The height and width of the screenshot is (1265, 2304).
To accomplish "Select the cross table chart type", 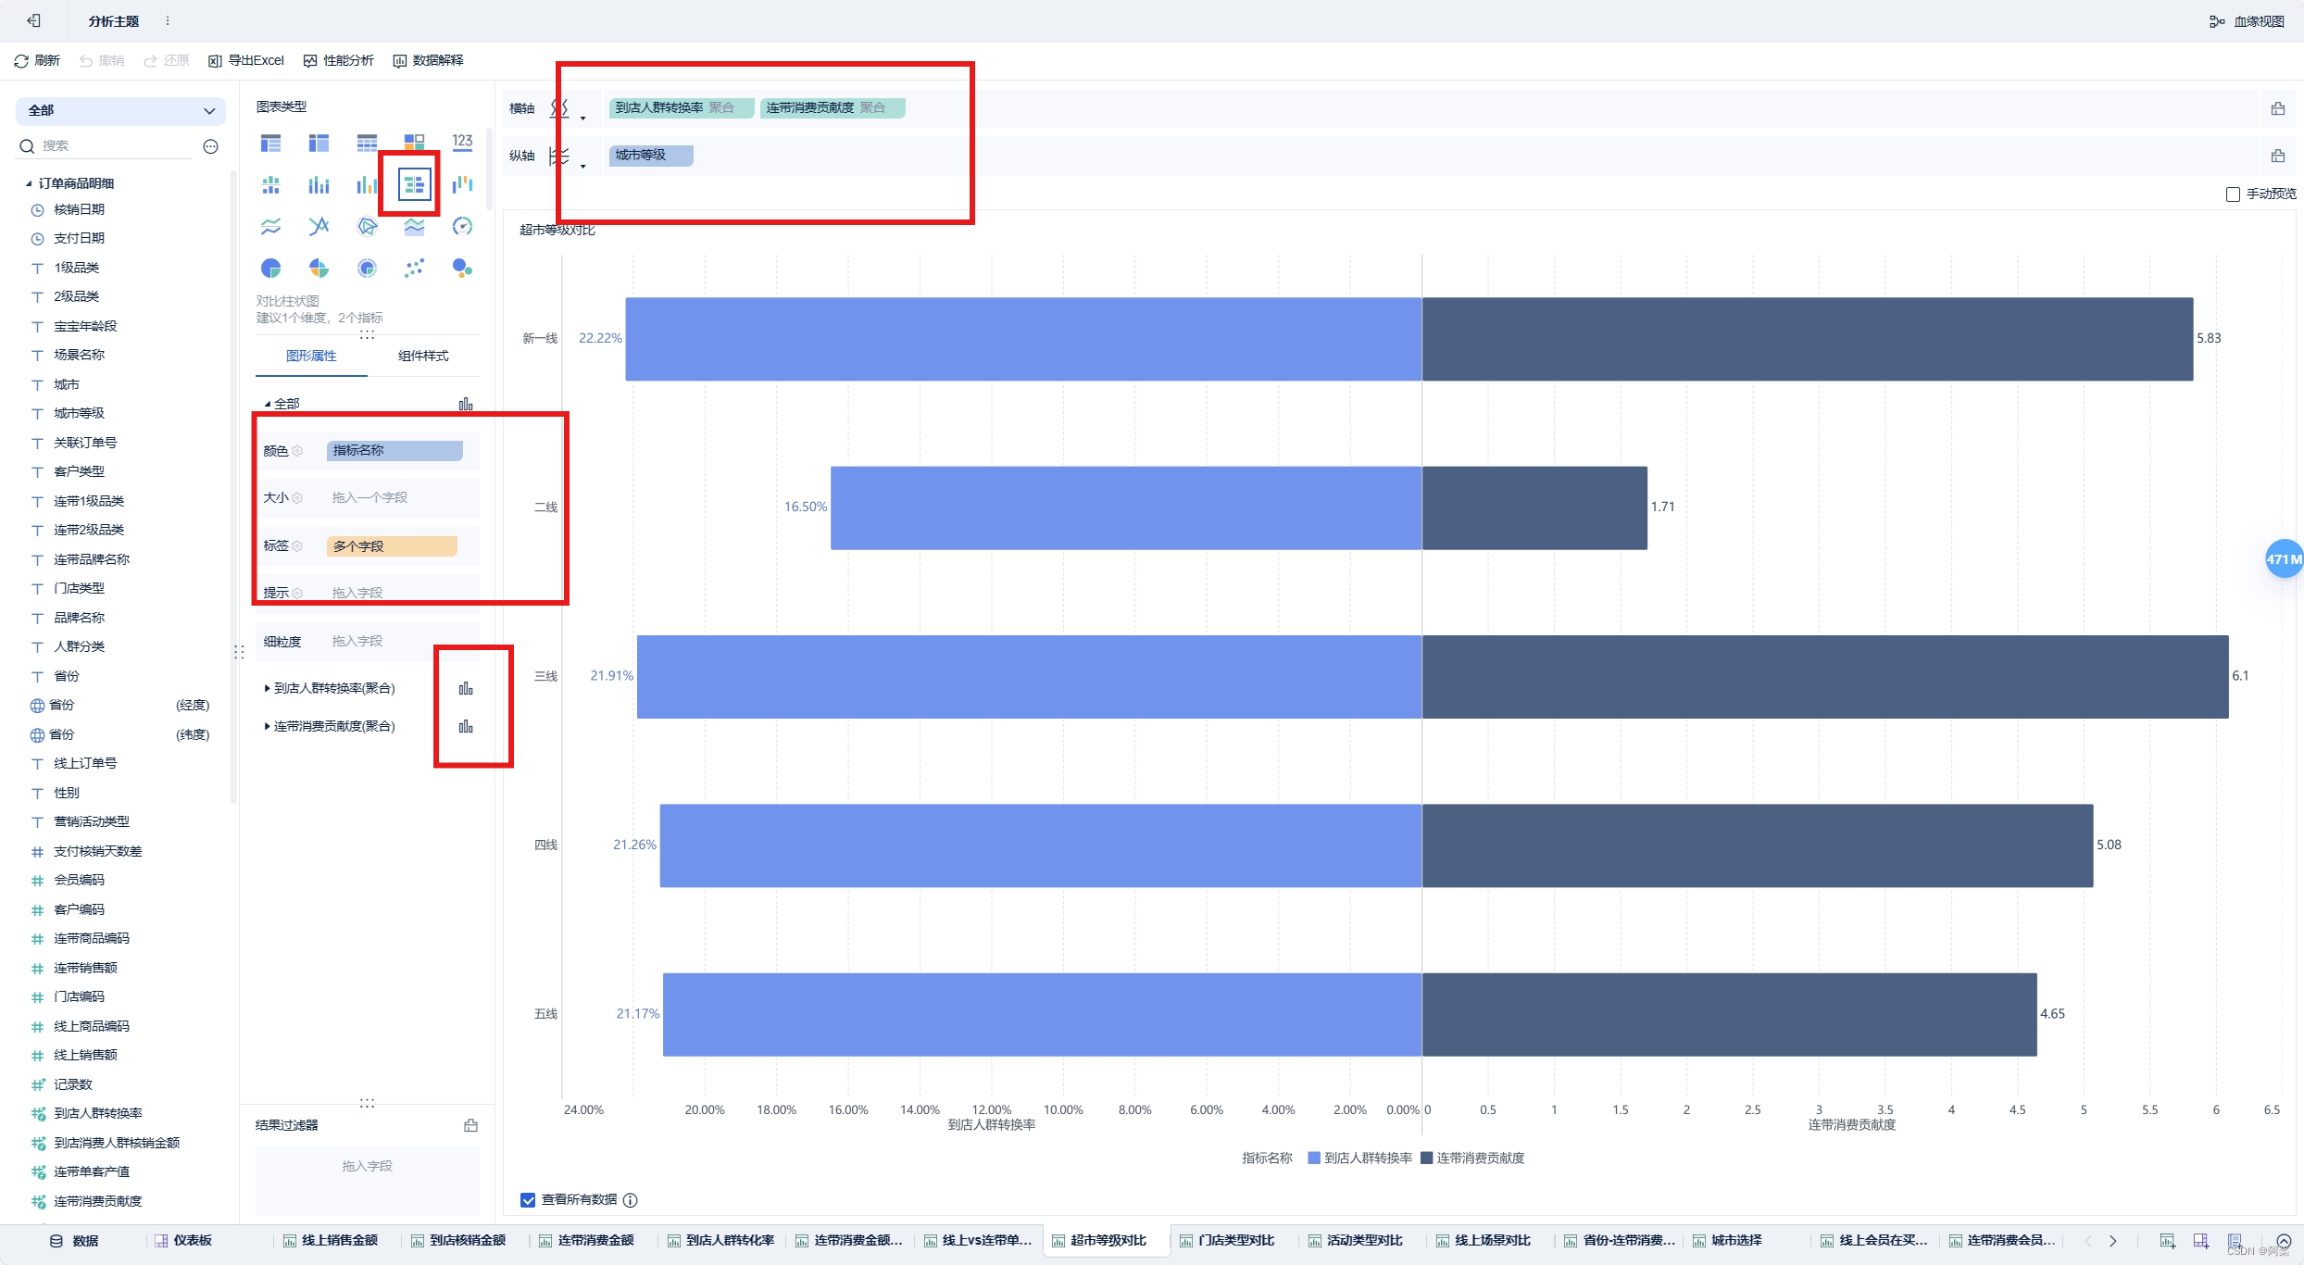I will (x=319, y=143).
